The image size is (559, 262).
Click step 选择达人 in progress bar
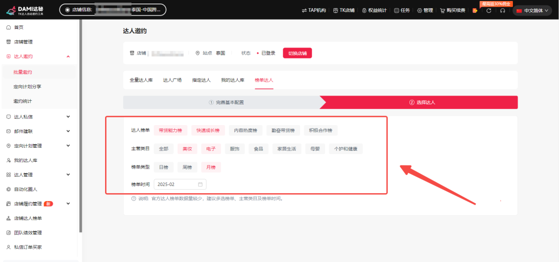[x=422, y=102]
